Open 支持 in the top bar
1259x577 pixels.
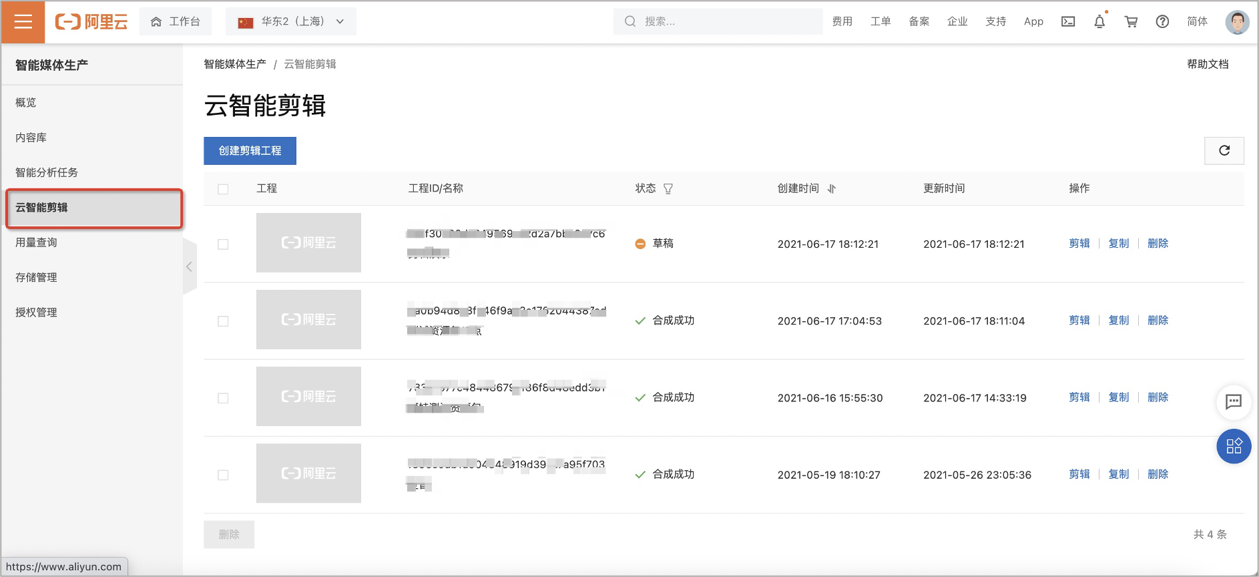[x=996, y=21]
